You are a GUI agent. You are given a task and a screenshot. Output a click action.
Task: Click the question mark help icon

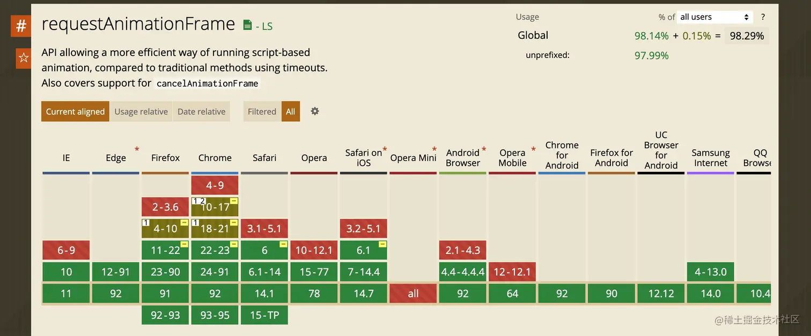[x=763, y=17]
